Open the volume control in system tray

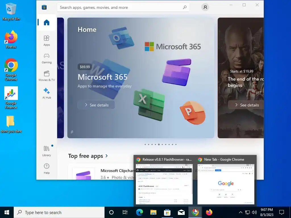coord(254,212)
